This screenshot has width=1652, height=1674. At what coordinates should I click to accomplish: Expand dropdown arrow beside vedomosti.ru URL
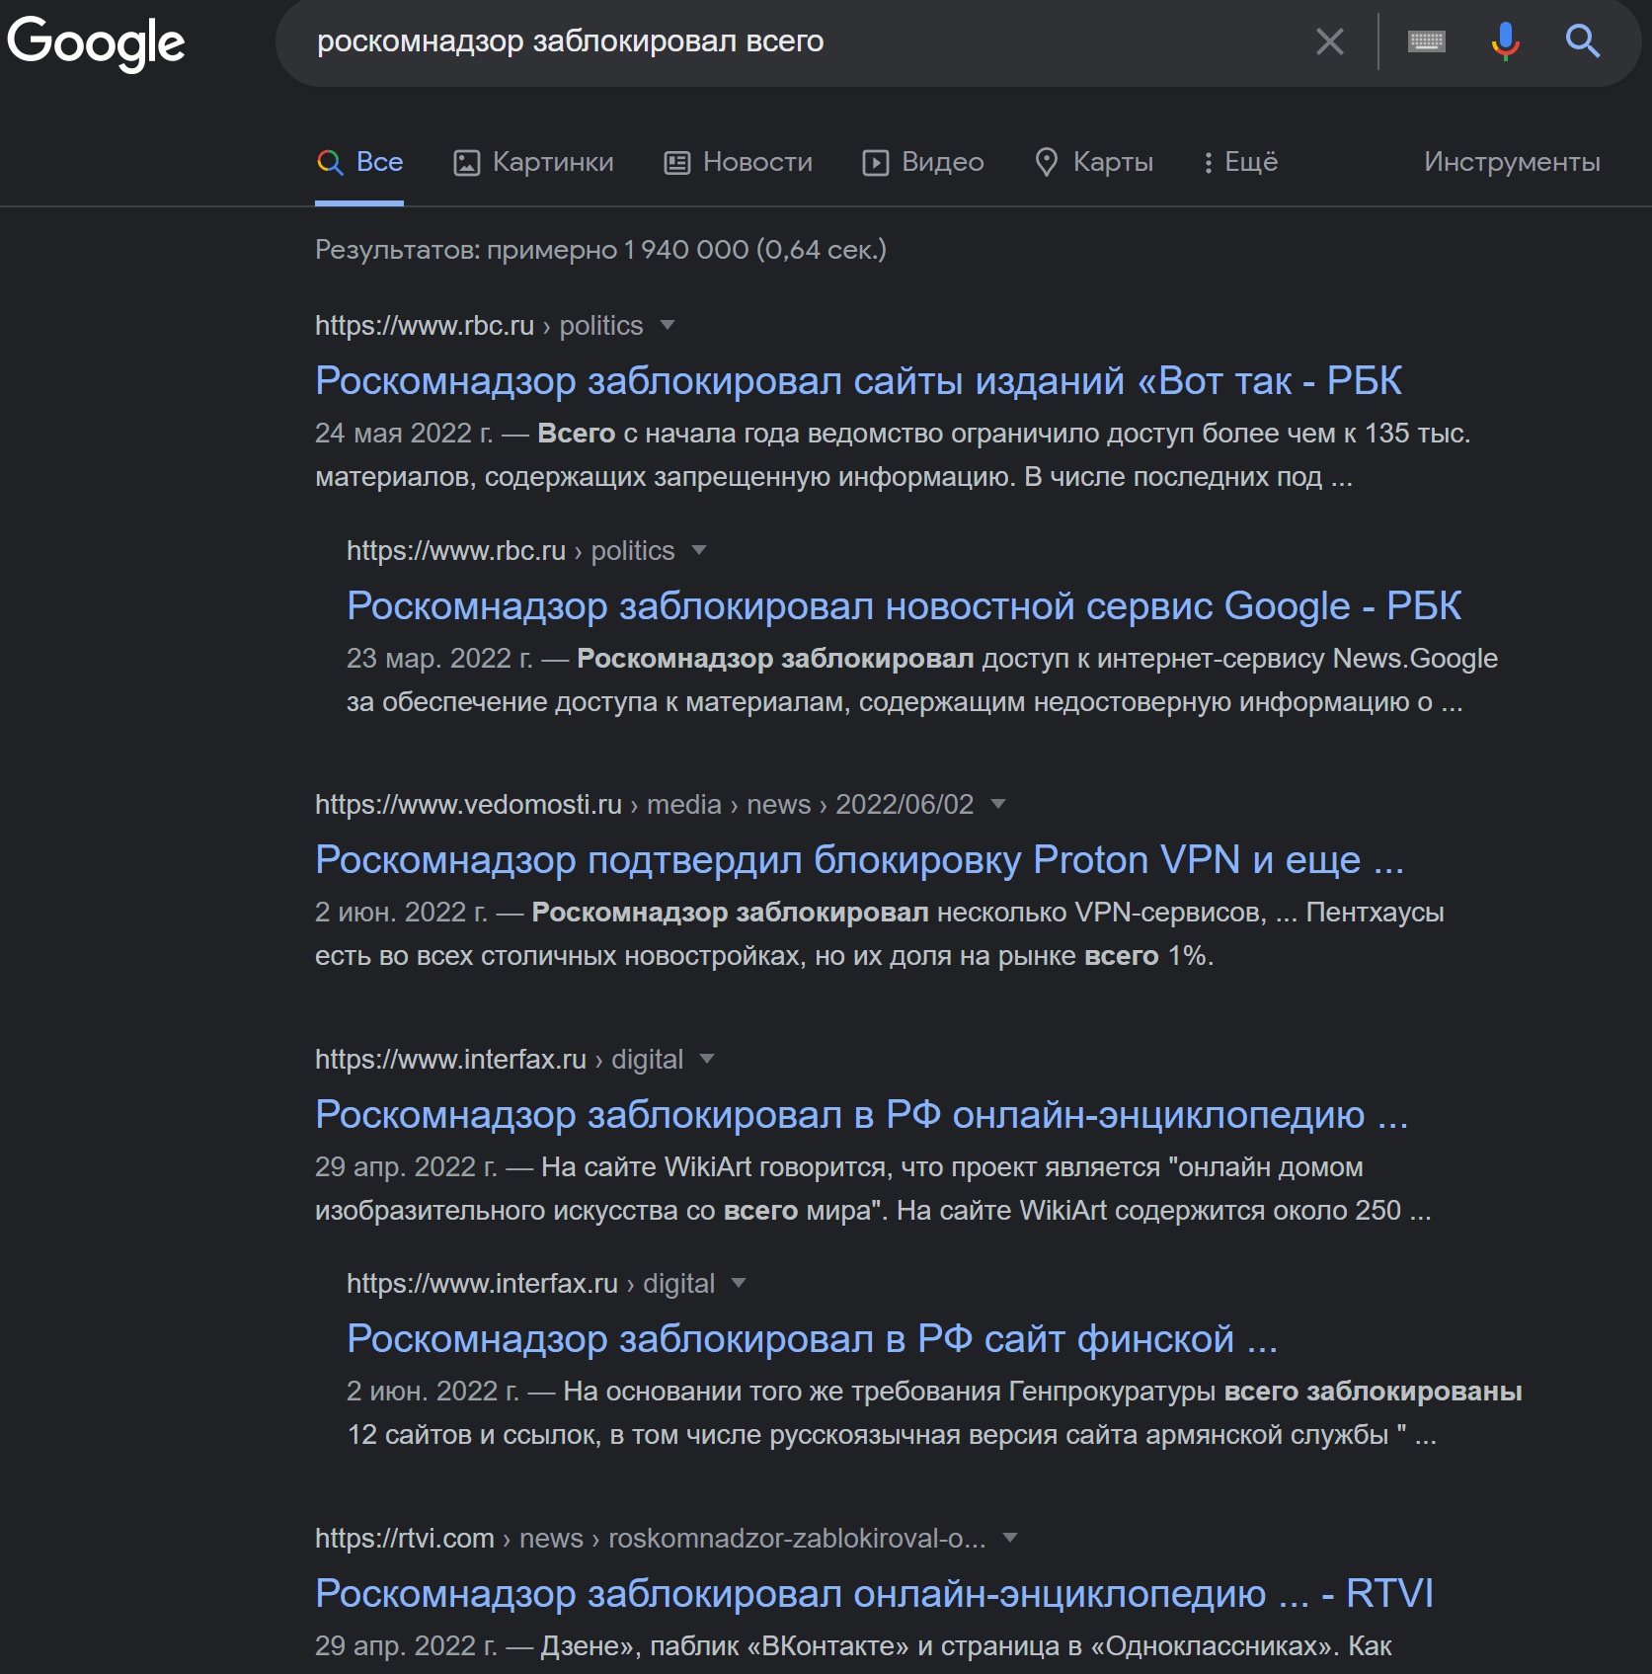(998, 804)
